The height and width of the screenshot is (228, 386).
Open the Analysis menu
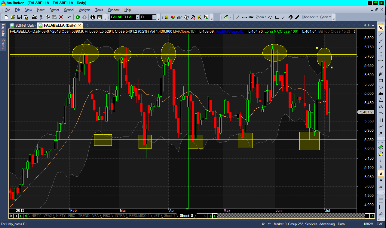click(85, 10)
